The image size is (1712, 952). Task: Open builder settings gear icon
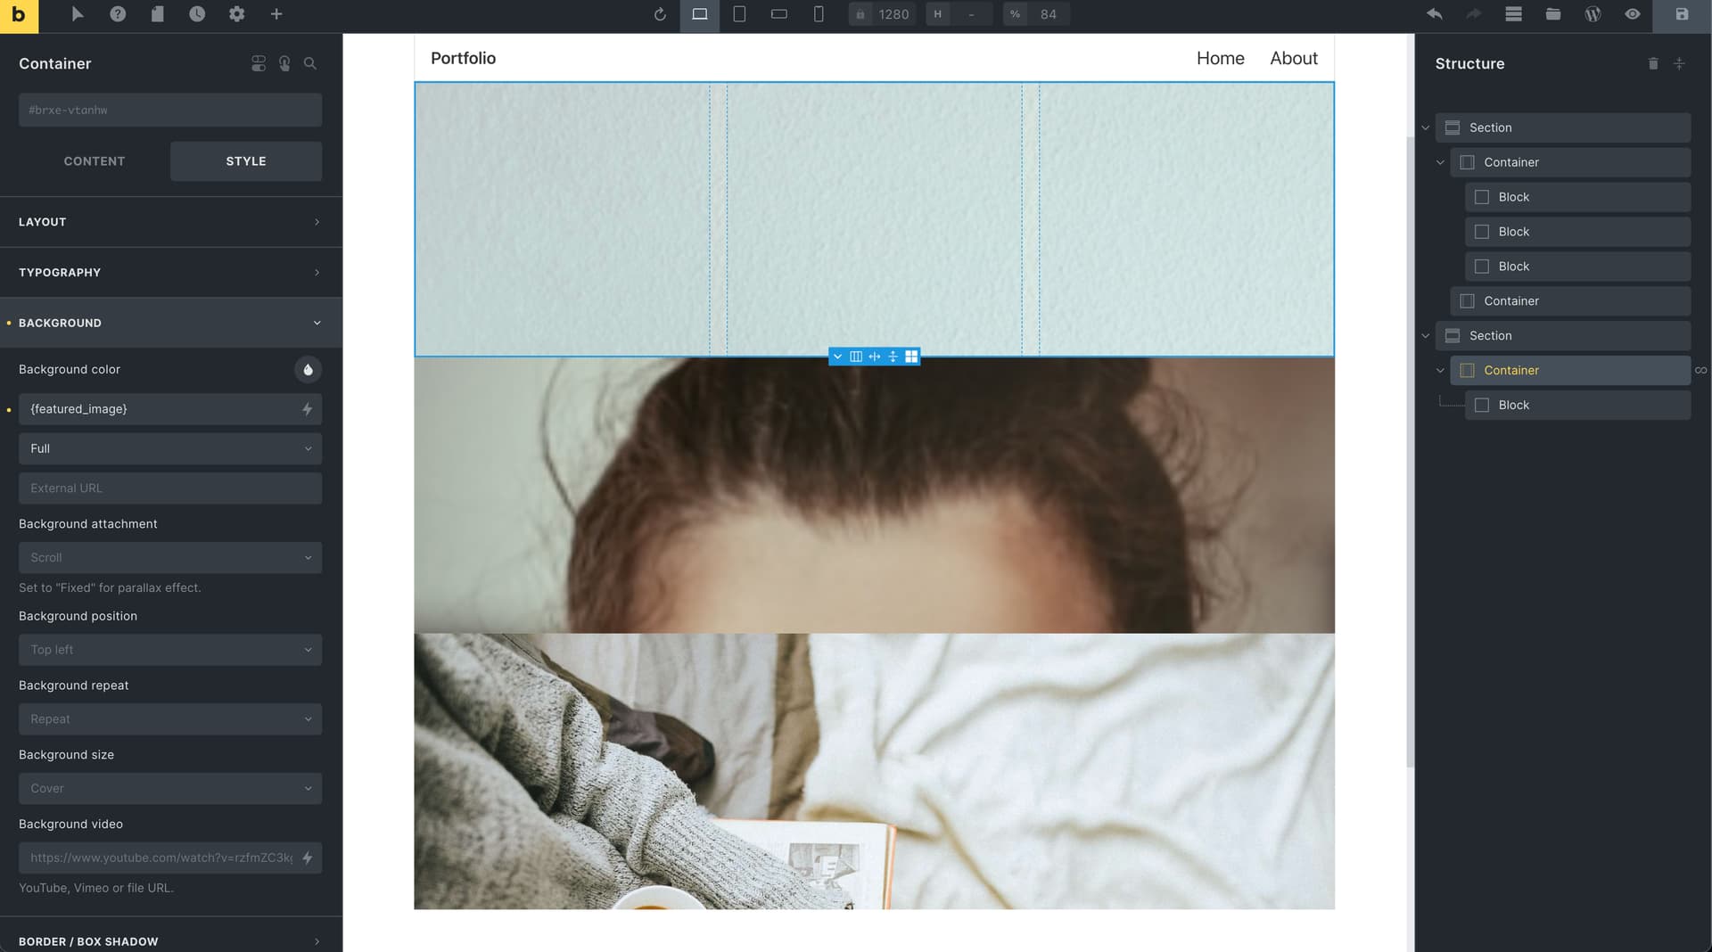[x=236, y=14]
